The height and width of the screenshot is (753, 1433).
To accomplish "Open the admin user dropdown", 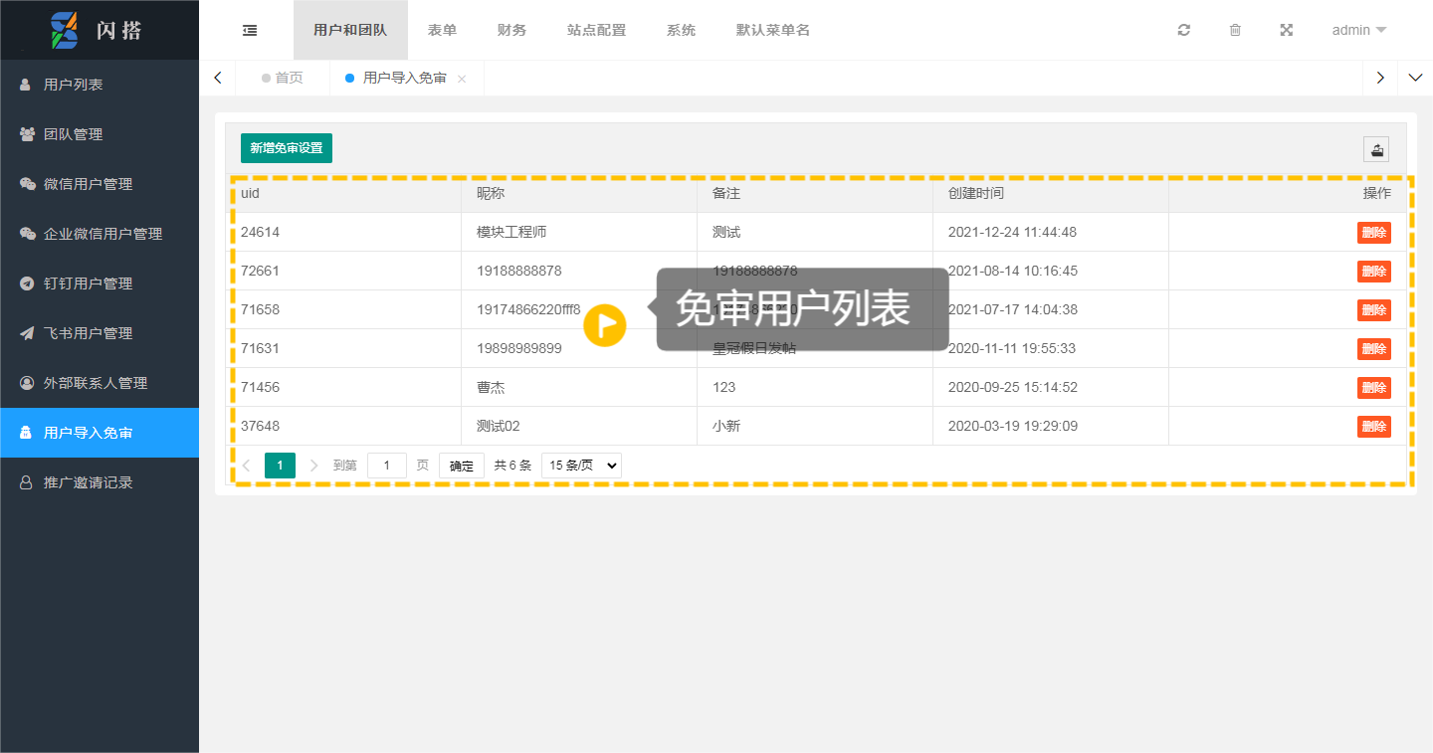I will [x=1358, y=30].
